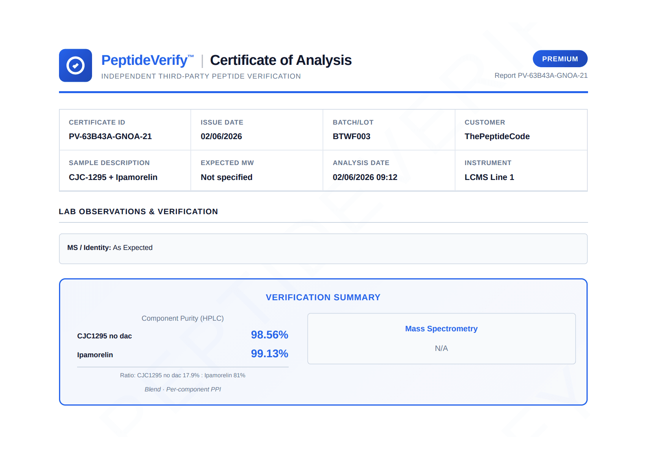Click the PREMIUM badge button

[x=560, y=59]
